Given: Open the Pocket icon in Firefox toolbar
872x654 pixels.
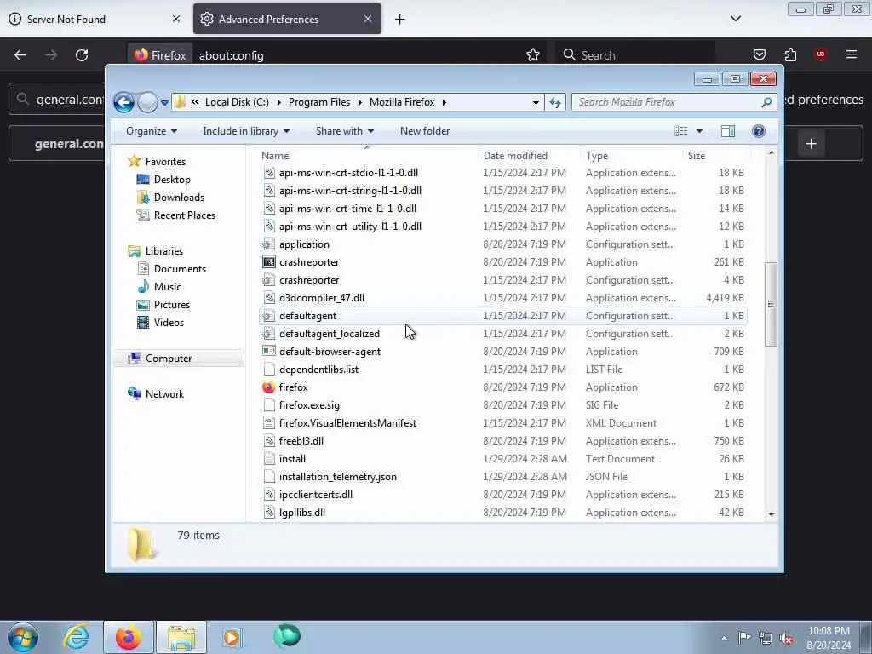Looking at the screenshot, I should point(760,54).
